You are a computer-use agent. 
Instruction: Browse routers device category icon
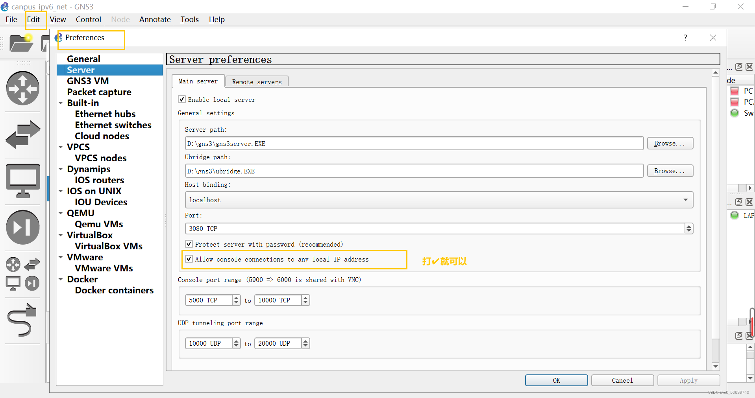click(x=23, y=88)
